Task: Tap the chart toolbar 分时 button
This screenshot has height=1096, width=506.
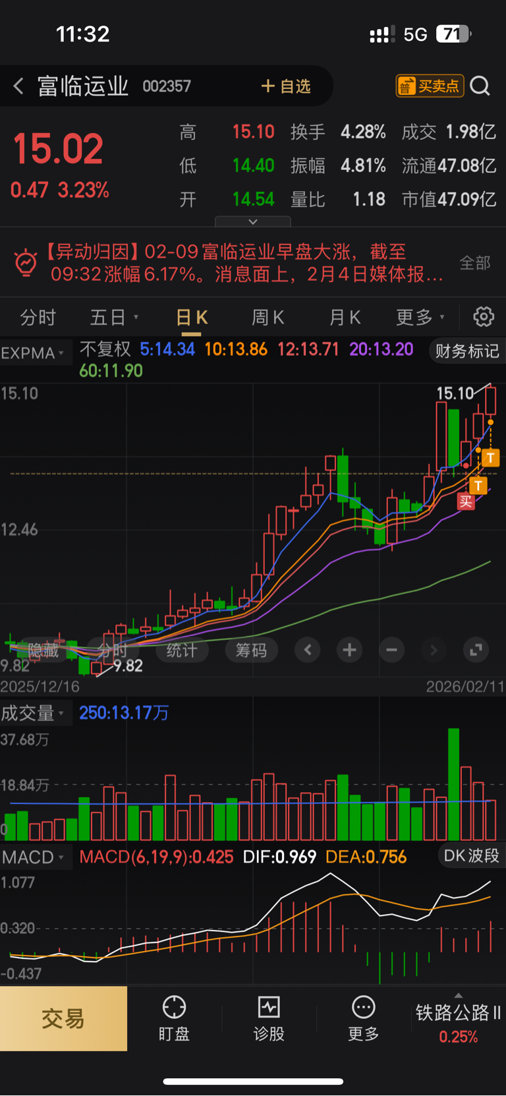Action: [113, 650]
